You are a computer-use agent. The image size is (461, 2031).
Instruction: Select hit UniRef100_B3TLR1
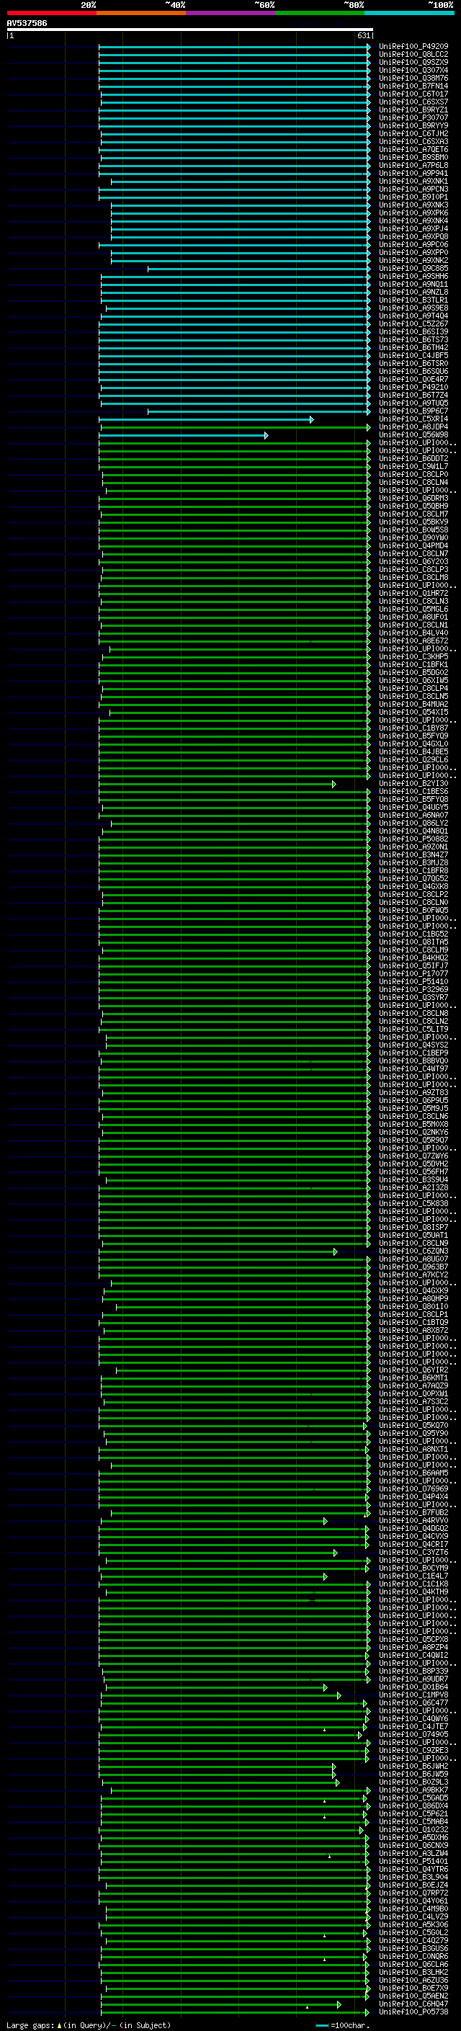413,300
